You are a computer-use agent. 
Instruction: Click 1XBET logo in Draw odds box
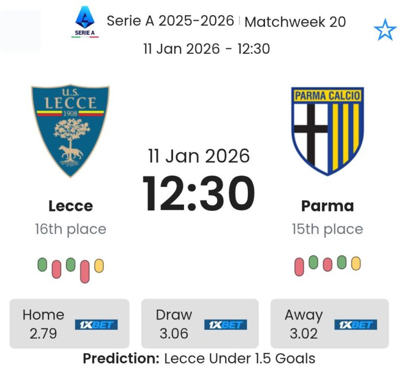(225, 325)
